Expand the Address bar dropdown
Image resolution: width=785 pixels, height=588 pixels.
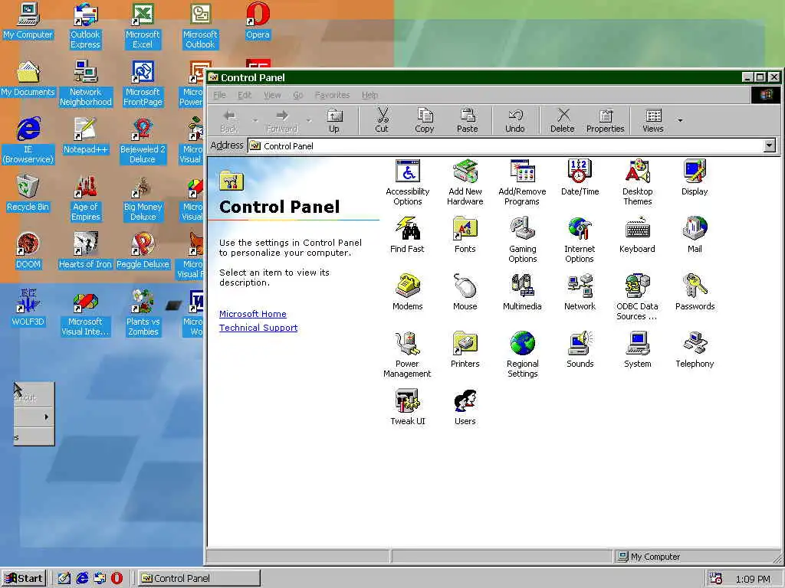(770, 145)
